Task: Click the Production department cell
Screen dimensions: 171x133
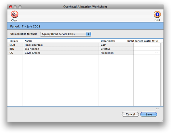Action: (x=116, y=53)
